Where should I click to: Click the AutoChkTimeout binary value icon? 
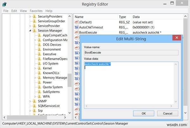click(76, 27)
